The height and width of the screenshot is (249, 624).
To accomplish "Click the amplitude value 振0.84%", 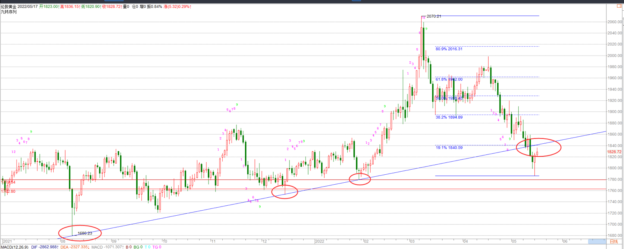I will click(154, 7).
